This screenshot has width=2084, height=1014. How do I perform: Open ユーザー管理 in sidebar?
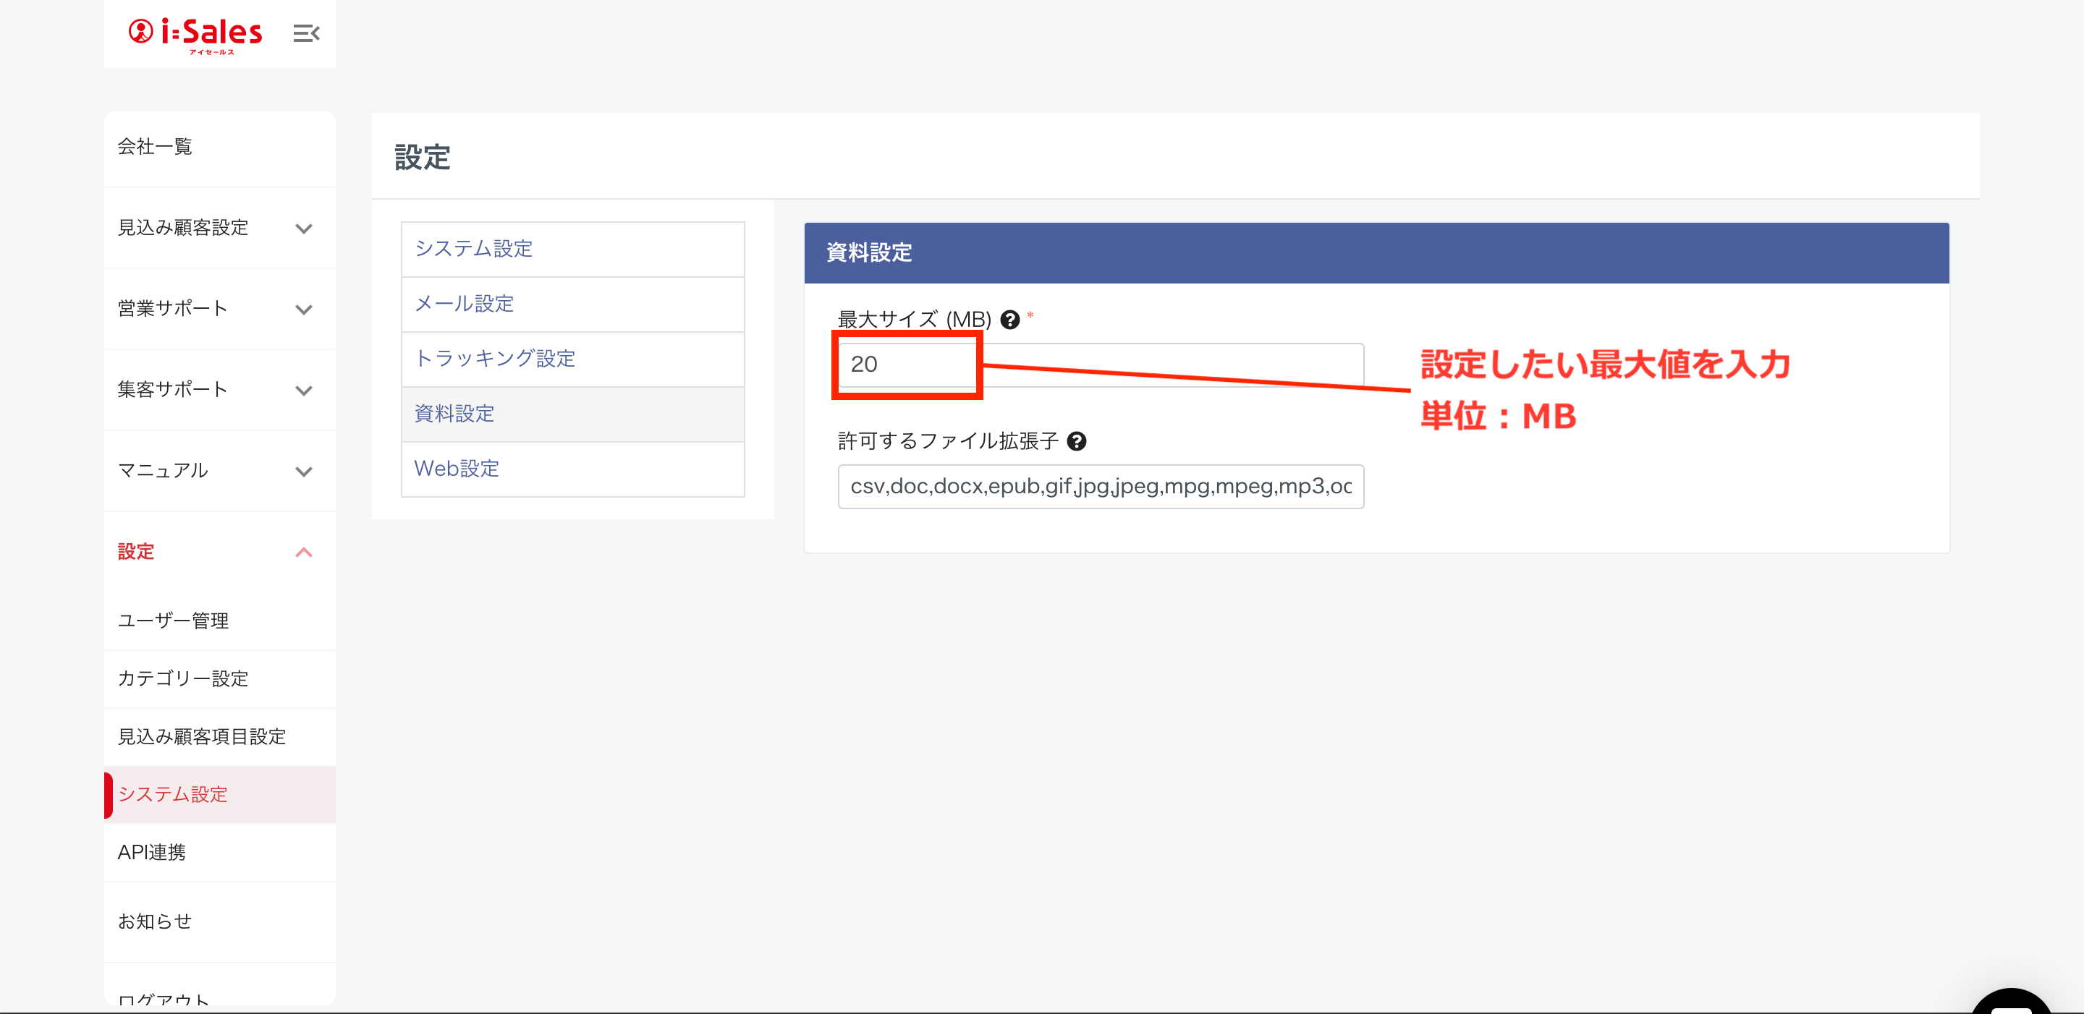point(173,621)
